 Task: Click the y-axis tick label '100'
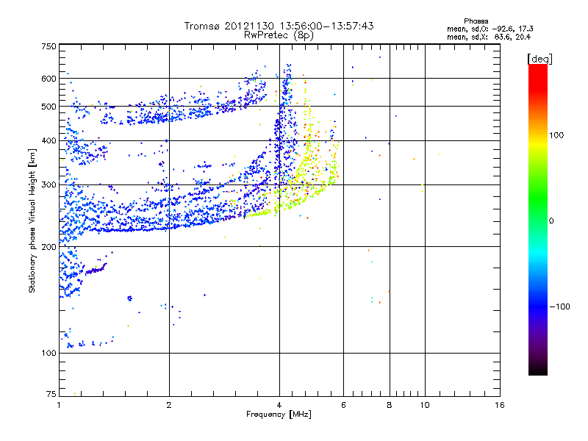point(49,353)
